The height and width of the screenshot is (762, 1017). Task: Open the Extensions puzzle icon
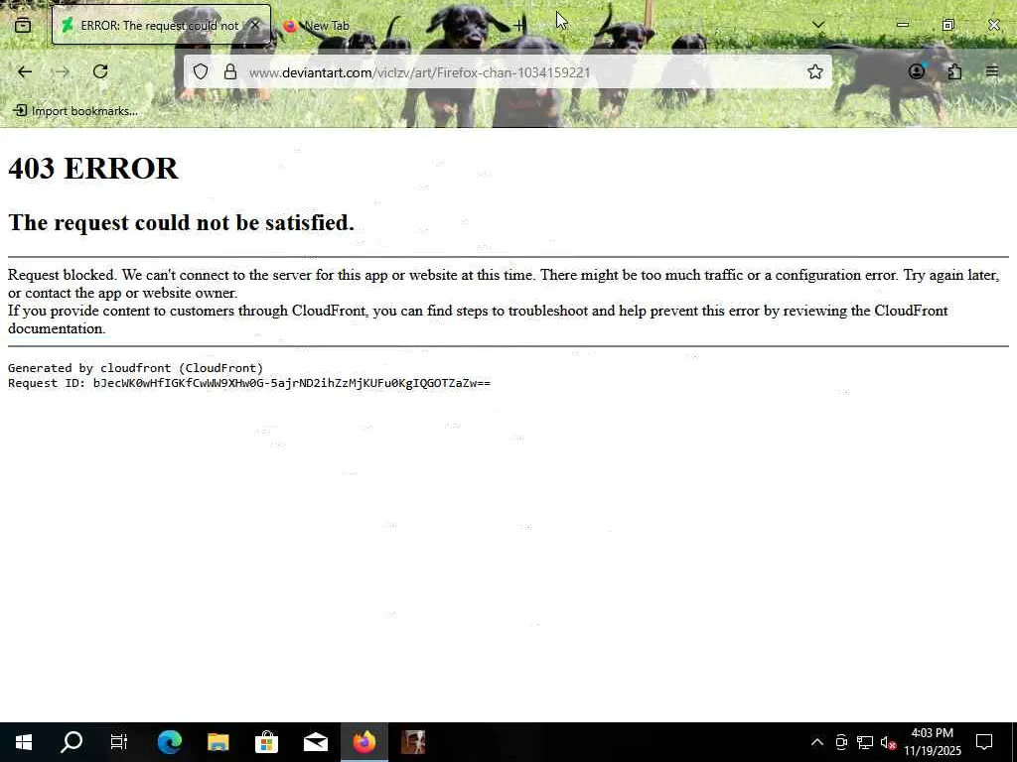click(954, 71)
